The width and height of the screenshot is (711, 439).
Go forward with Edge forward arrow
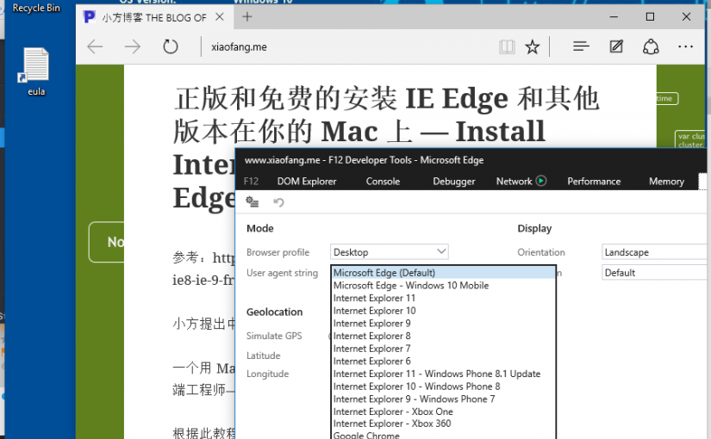click(133, 46)
